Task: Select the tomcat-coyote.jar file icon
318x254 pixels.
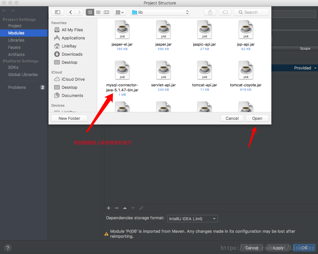Action: 246,70
